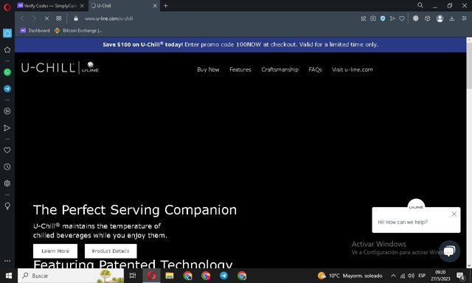Close the Verify Codes tab
Image resolution: width=472 pixels, height=283 pixels.
point(82,6)
